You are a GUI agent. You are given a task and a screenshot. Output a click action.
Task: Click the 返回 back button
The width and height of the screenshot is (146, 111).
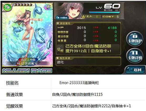pyautogui.click(x=135, y=70)
